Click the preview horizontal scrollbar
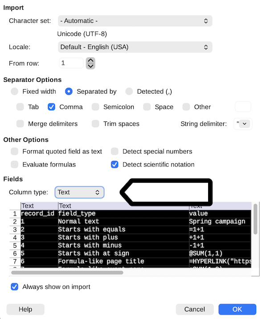Viewport: 262px width, 319px height. (67, 273)
